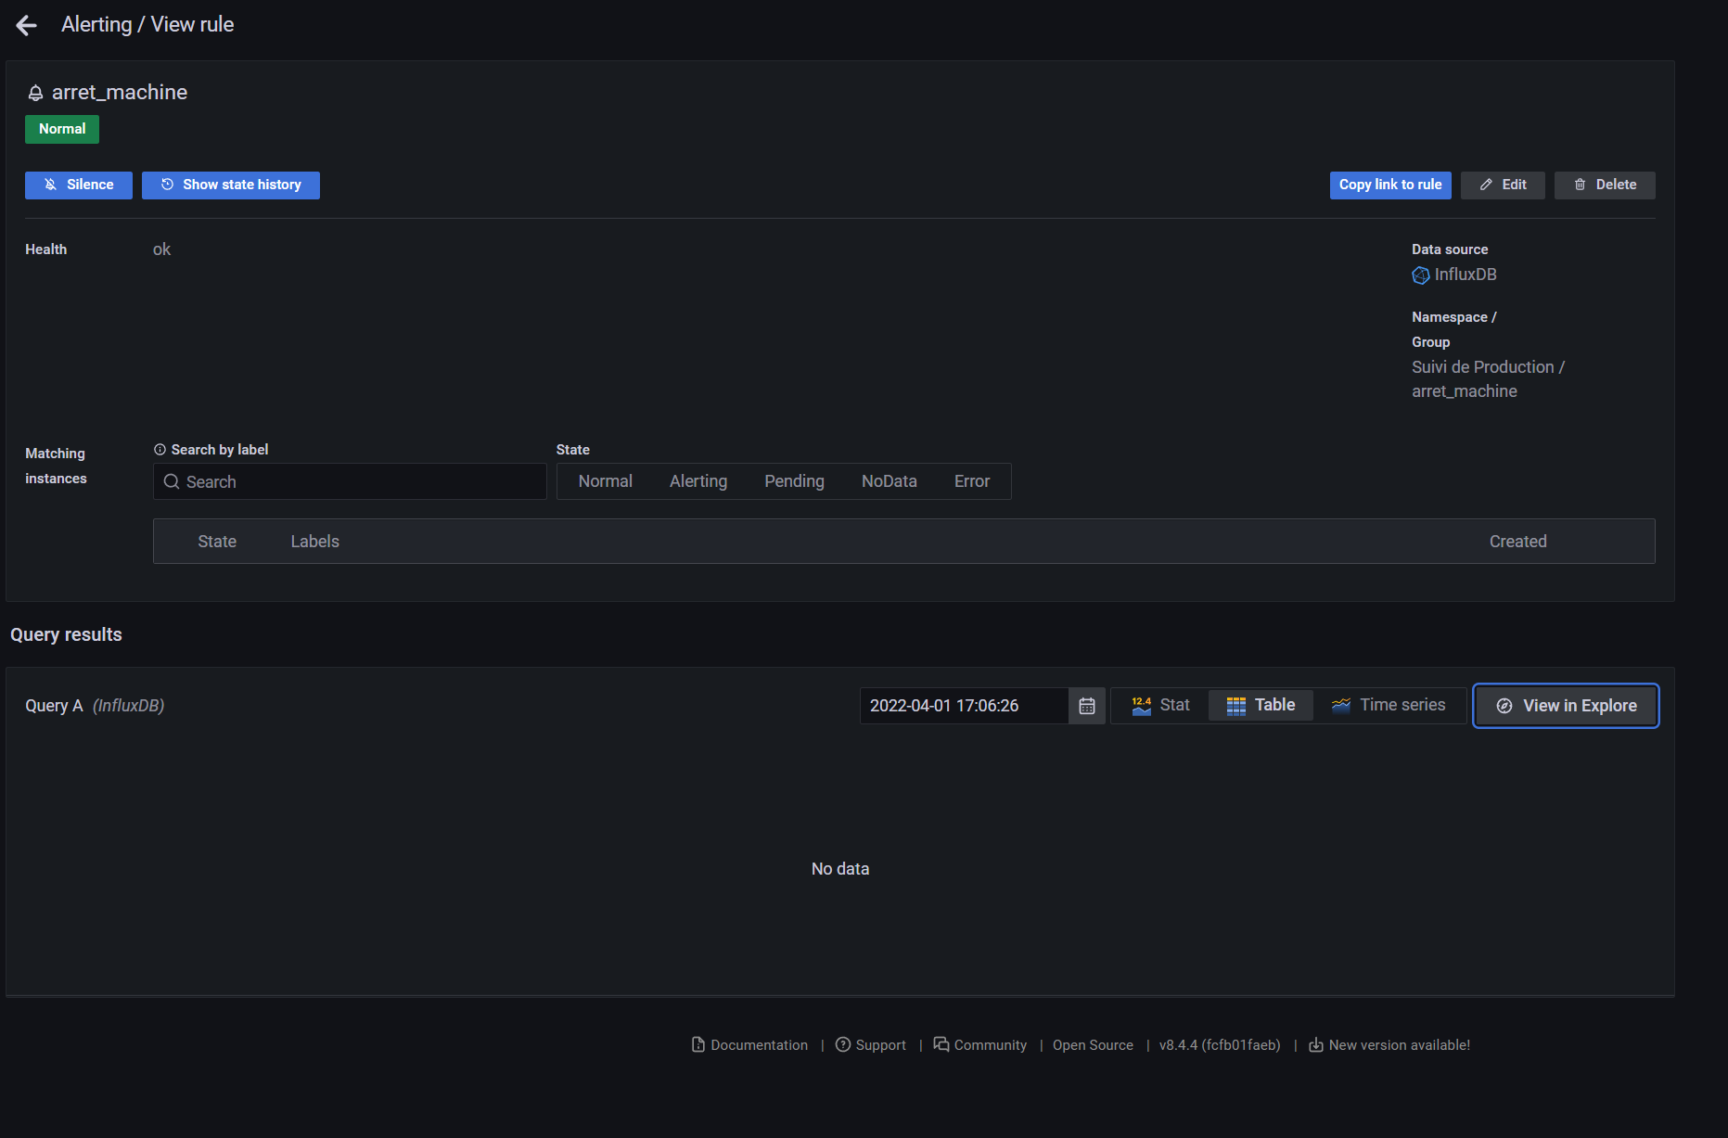Click the v8.4.4 version link
The image size is (1728, 1138).
(x=1220, y=1045)
